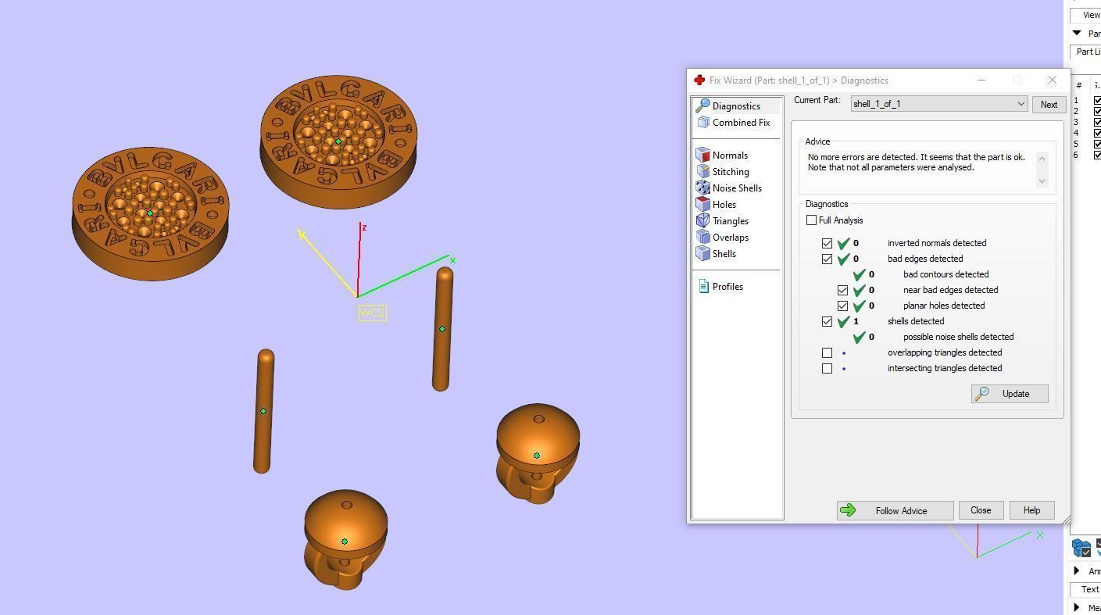The height and width of the screenshot is (615, 1101).
Task: Select the Stitching fix icon
Action: point(702,172)
